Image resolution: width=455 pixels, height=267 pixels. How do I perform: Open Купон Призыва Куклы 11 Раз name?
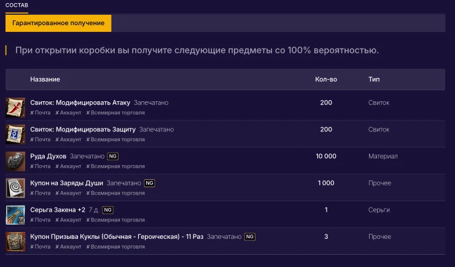coord(117,236)
